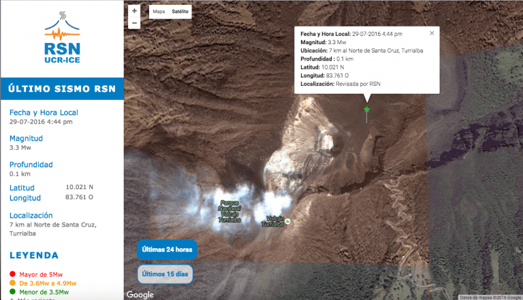523x300 pixels.
Task: Select popup Magnitud 3.3 Mw line
Action: [x=323, y=42]
